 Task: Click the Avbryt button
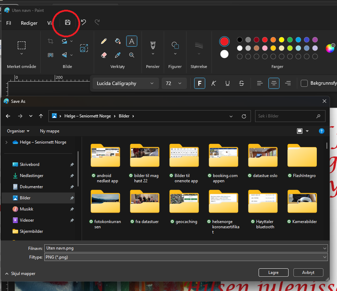tap(308, 273)
